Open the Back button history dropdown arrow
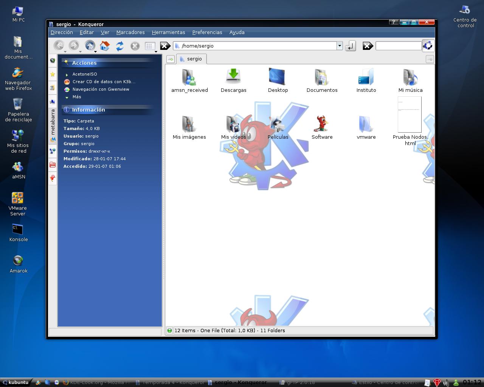Screen dimensions: 484x387 click(65, 51)
